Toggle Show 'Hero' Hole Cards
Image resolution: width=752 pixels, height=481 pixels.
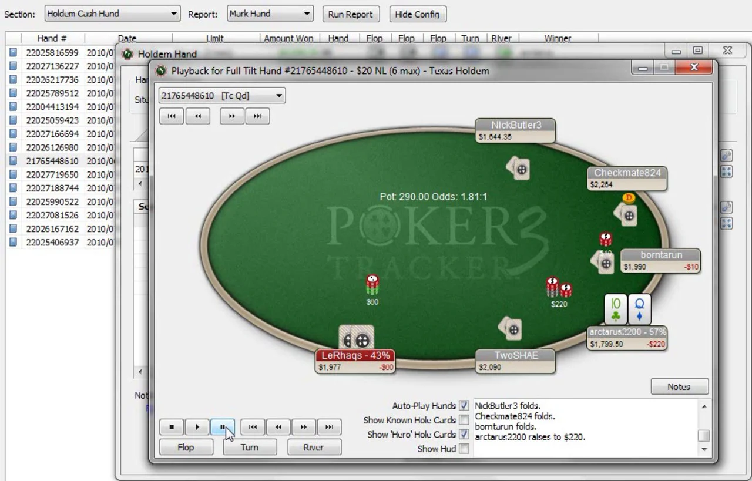pos(464,435)
